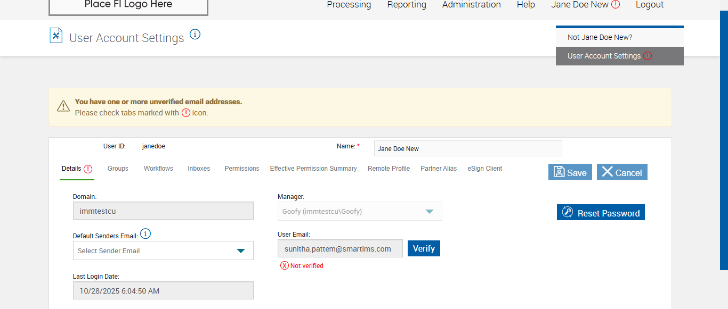The height and width of the screenshot is (309, 728).
Task: Save the account settings
Action: [570, 172]
